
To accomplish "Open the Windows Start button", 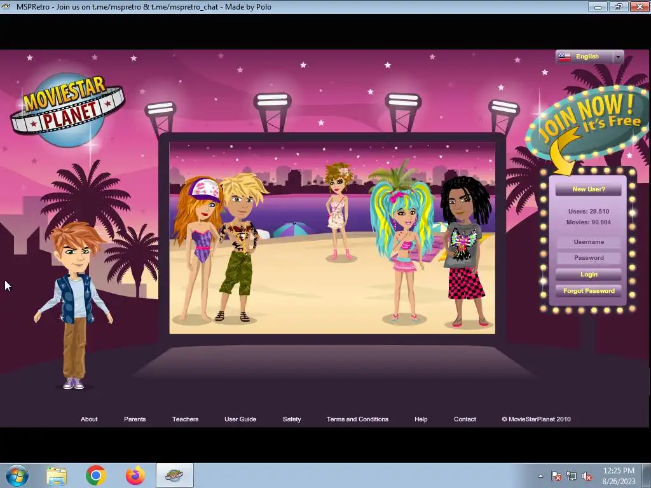I will pyautogui.click(x=17, y=475).
